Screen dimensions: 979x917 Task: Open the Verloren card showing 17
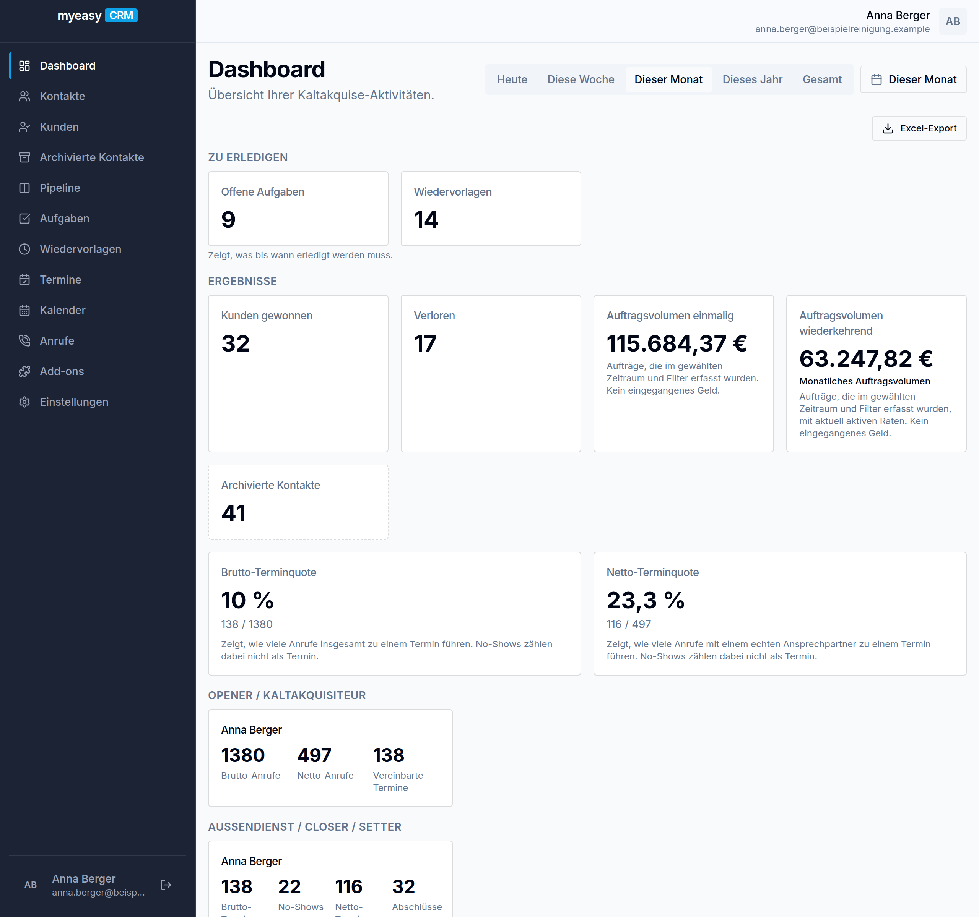tap(491, 374)
